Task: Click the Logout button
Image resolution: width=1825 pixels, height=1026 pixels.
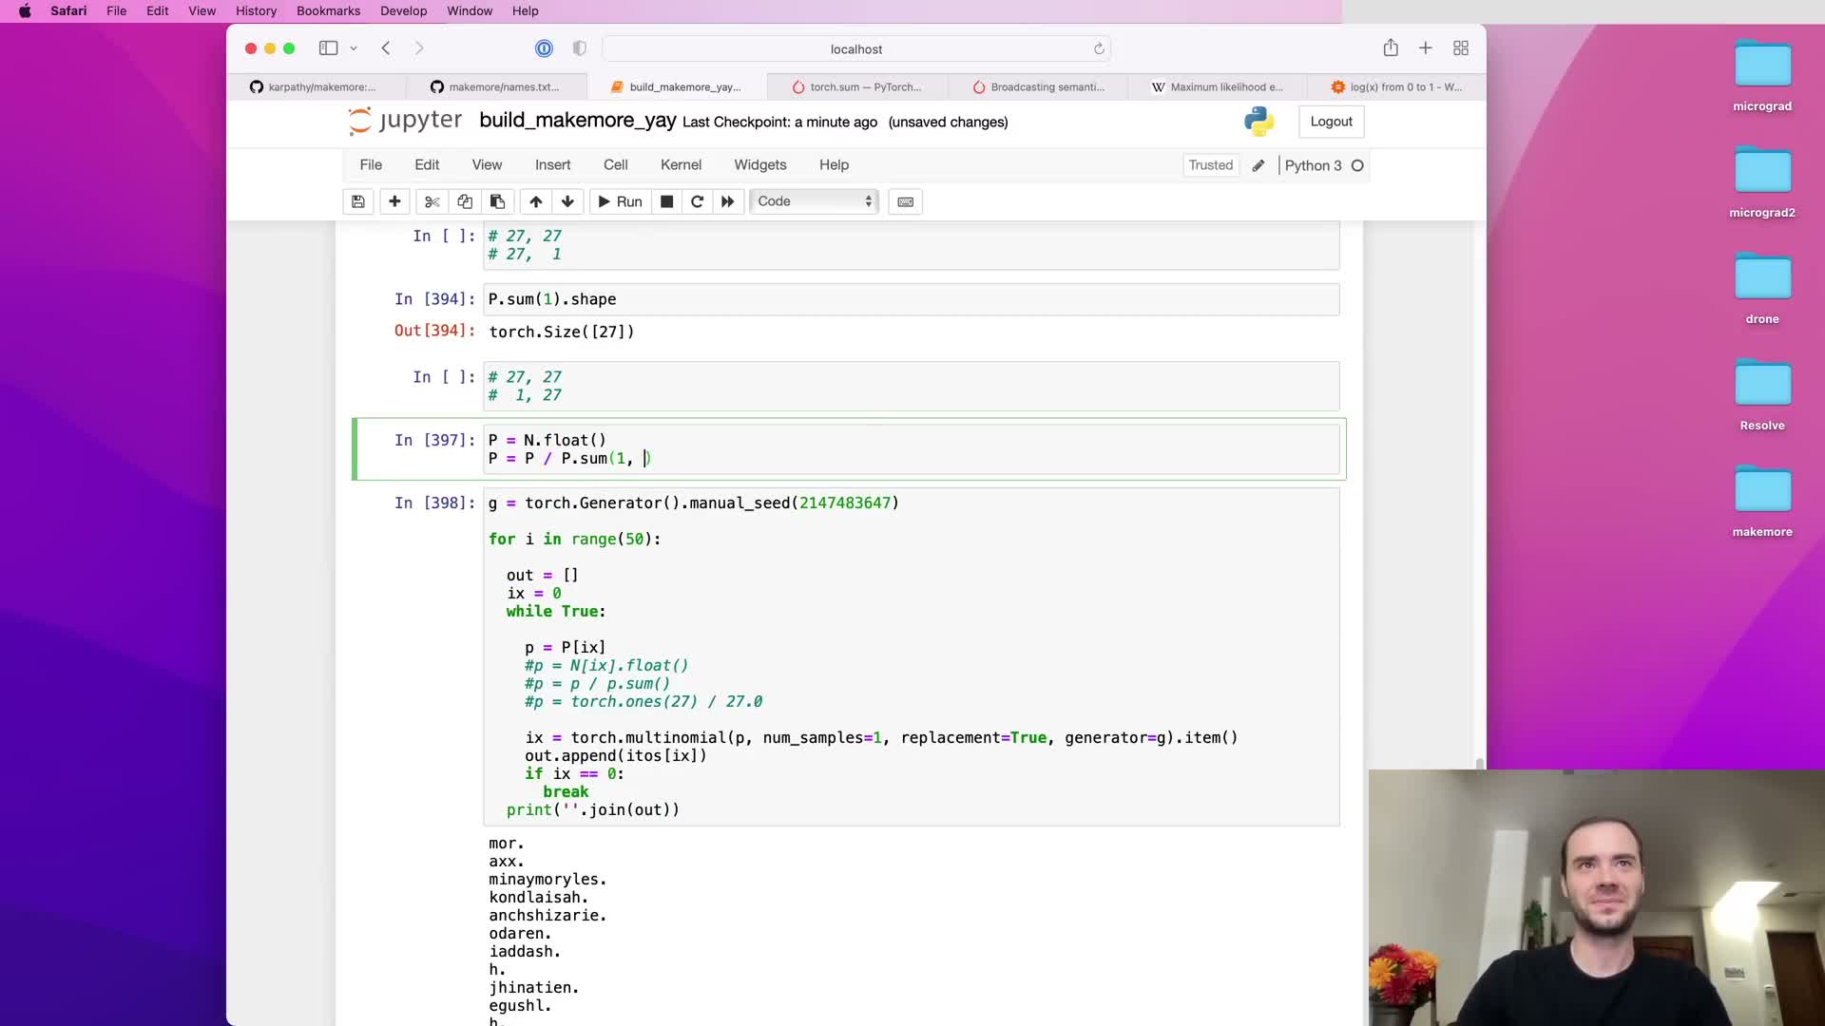Action: [1331, 122]
